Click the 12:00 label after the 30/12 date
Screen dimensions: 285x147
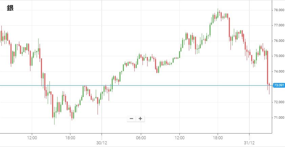[179, 138]
